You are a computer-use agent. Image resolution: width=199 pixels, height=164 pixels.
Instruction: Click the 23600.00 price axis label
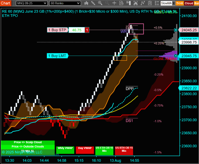click(189, 146)
